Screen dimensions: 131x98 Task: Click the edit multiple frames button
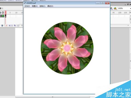click(15, 25)
